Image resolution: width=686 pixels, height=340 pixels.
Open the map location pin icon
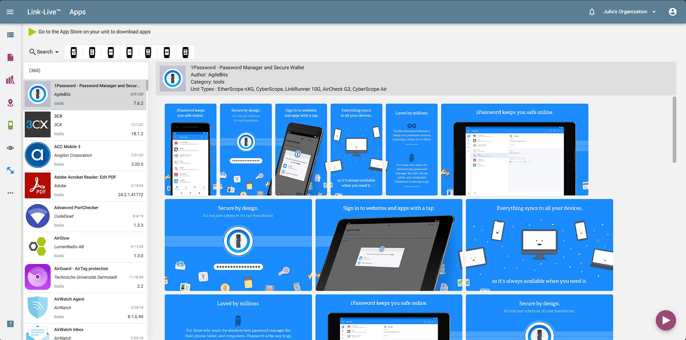10,103
